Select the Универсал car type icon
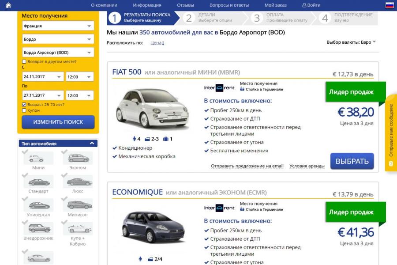397x265 pixels. [x=38, y=205]
